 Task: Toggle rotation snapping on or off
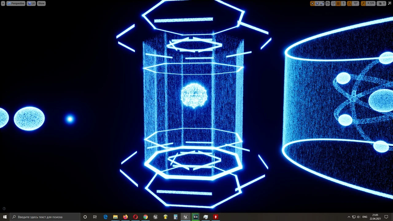[349, 3]
